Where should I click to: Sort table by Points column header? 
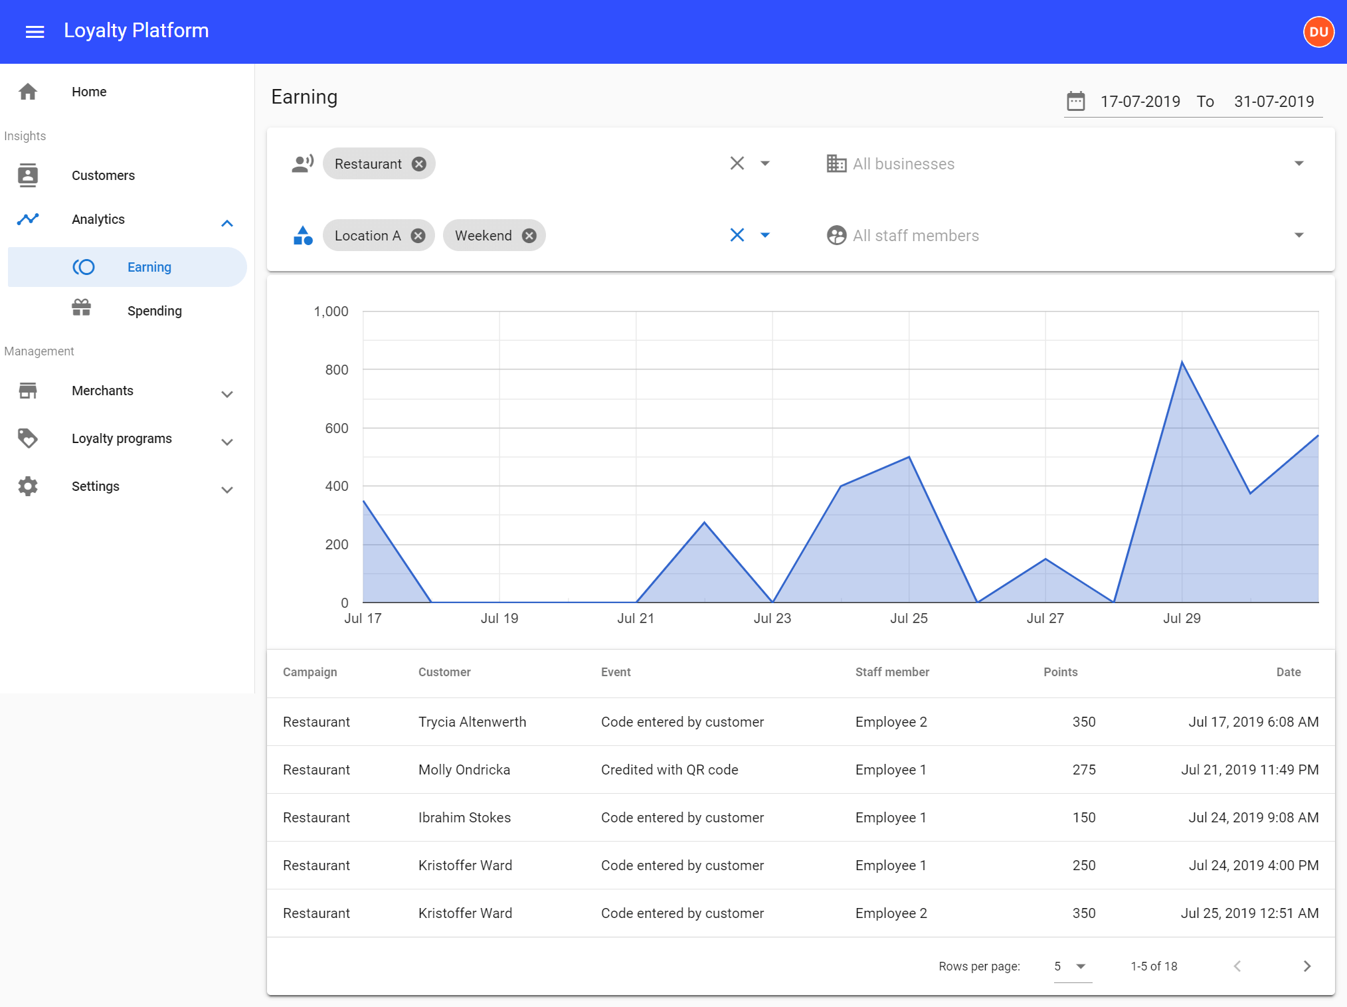tap(1060, 672)
